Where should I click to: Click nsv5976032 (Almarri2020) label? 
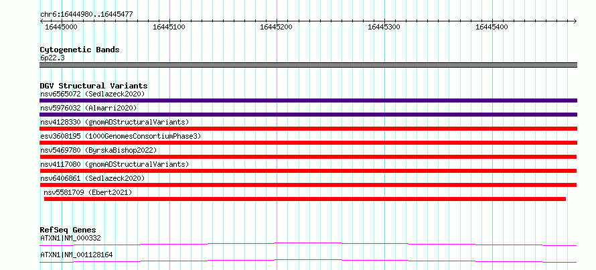click(x=88, y=108)
